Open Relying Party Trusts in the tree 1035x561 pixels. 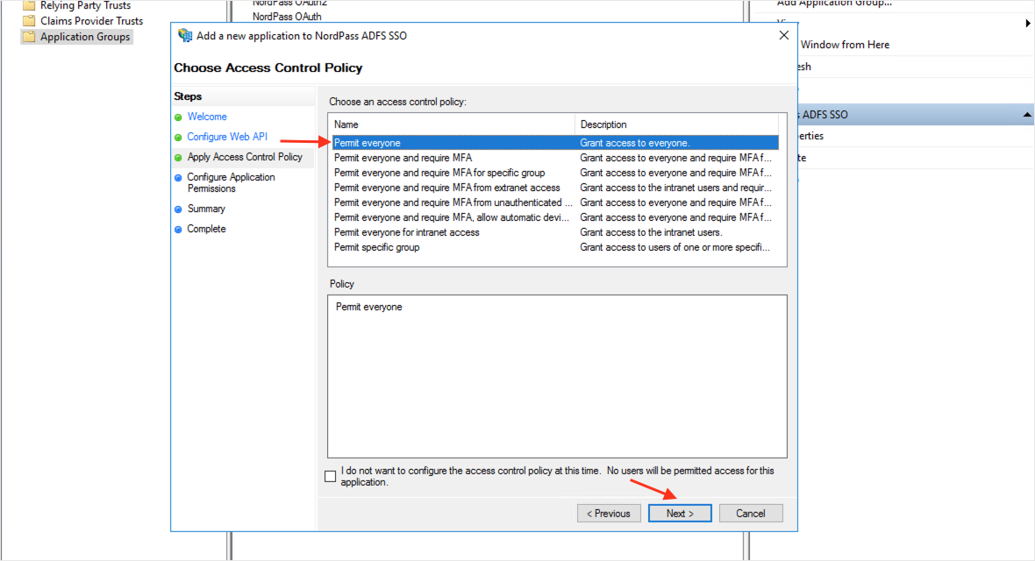tap(85, 5)
